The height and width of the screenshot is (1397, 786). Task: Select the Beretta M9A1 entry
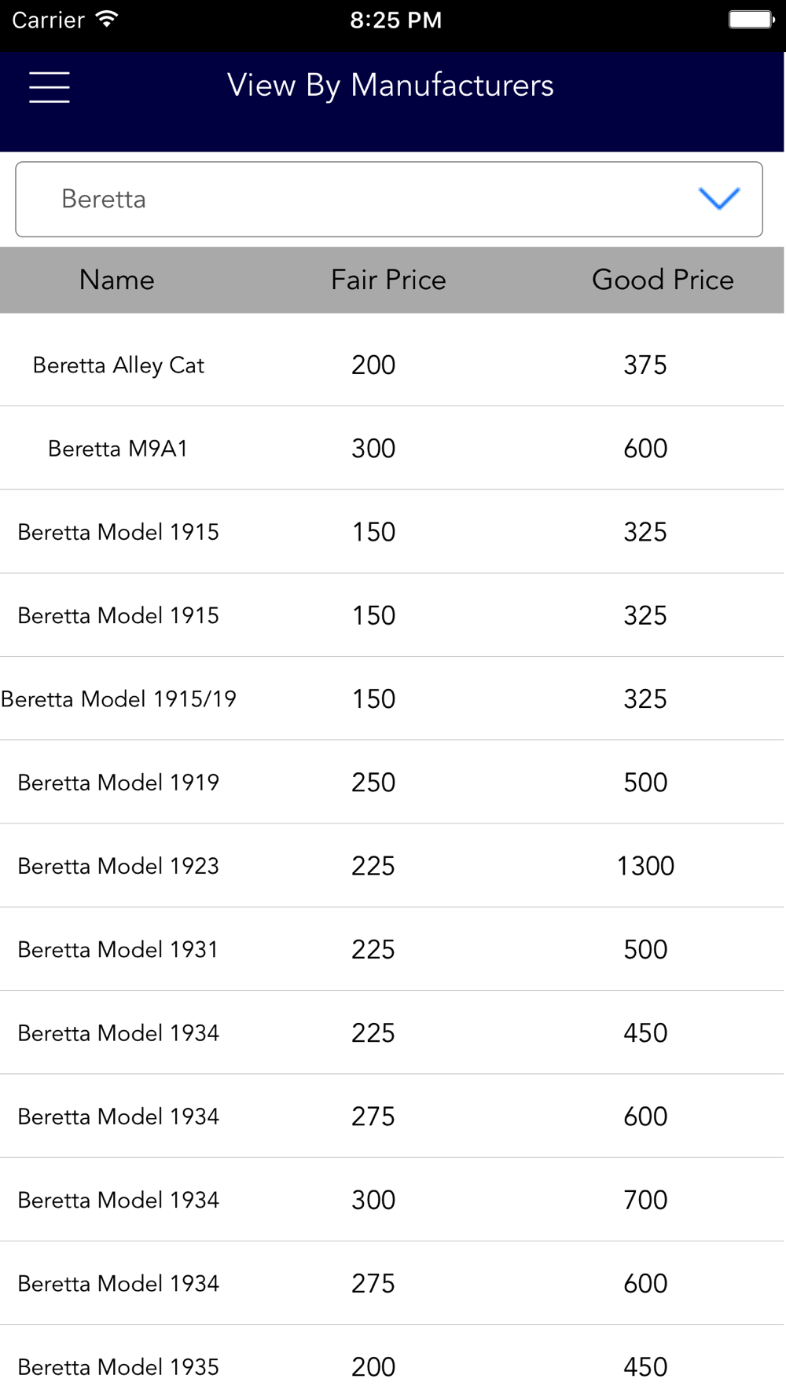[118, 449]
